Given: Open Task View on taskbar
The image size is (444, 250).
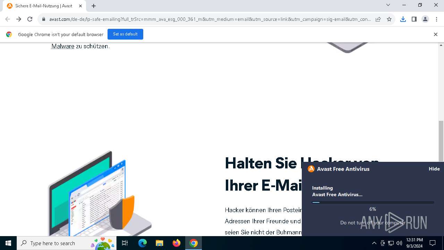Looking at the screenshot, I should (125, 243).
